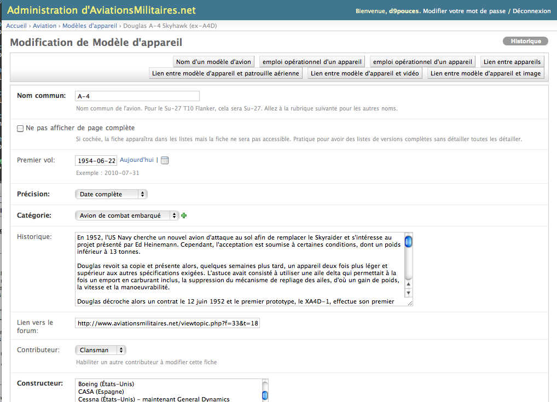
Task: Open 'Lien entre modèle d'appareil et image'
Action: coord(485,73)
